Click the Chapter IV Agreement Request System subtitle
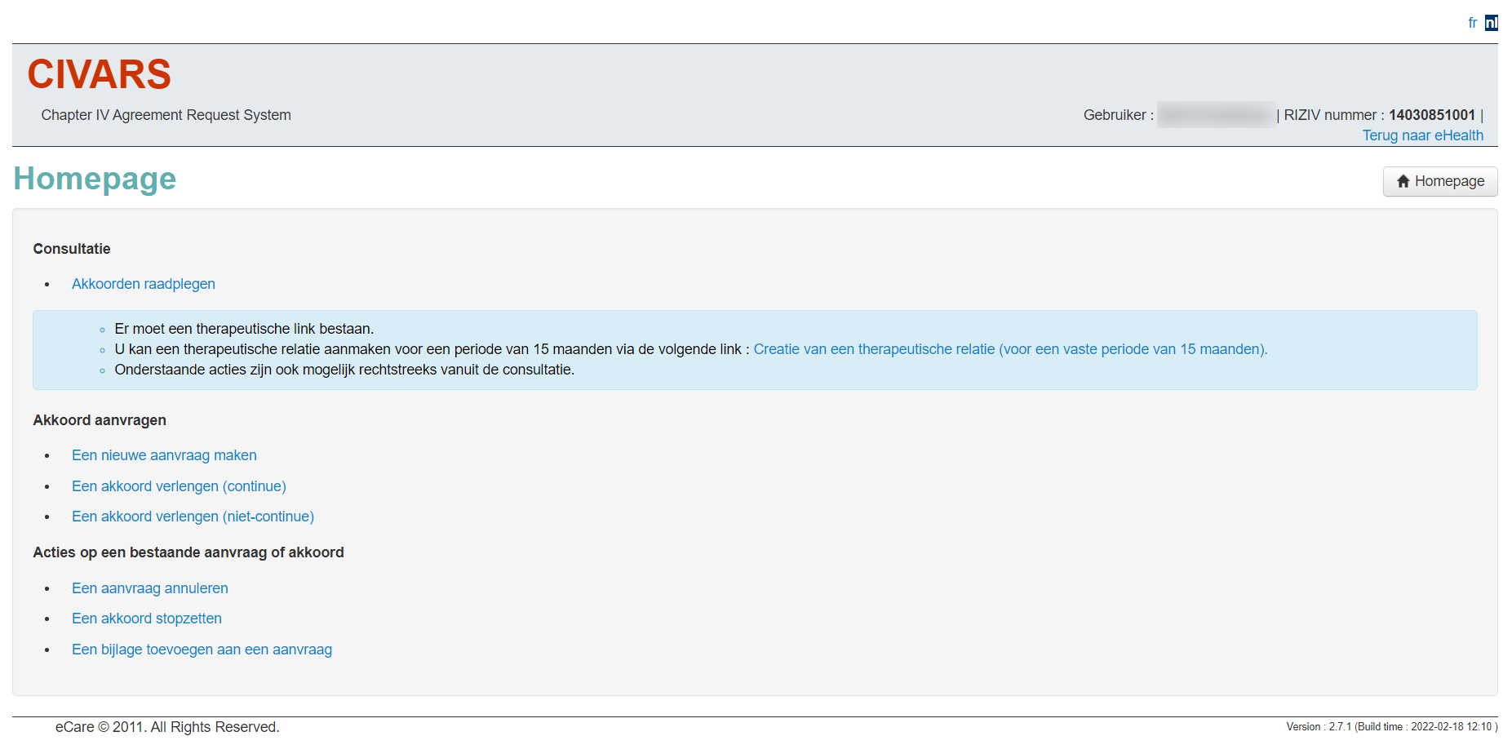 pyautogui.click(x=166, y=115)
